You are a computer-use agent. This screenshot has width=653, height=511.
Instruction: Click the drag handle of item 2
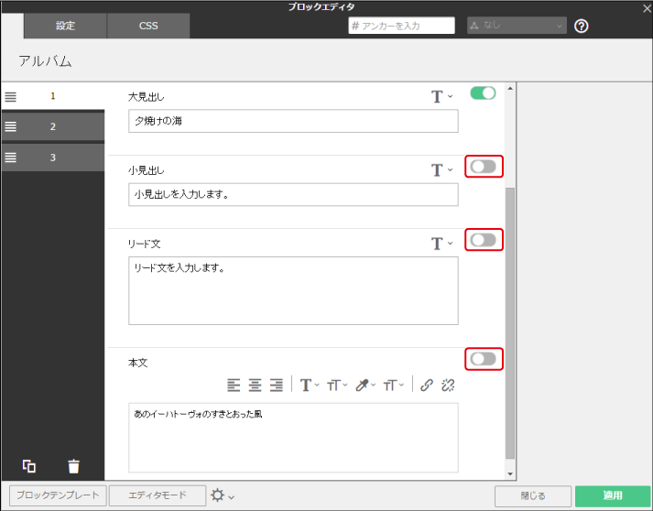pyautogui.click(x=10, y=126)
